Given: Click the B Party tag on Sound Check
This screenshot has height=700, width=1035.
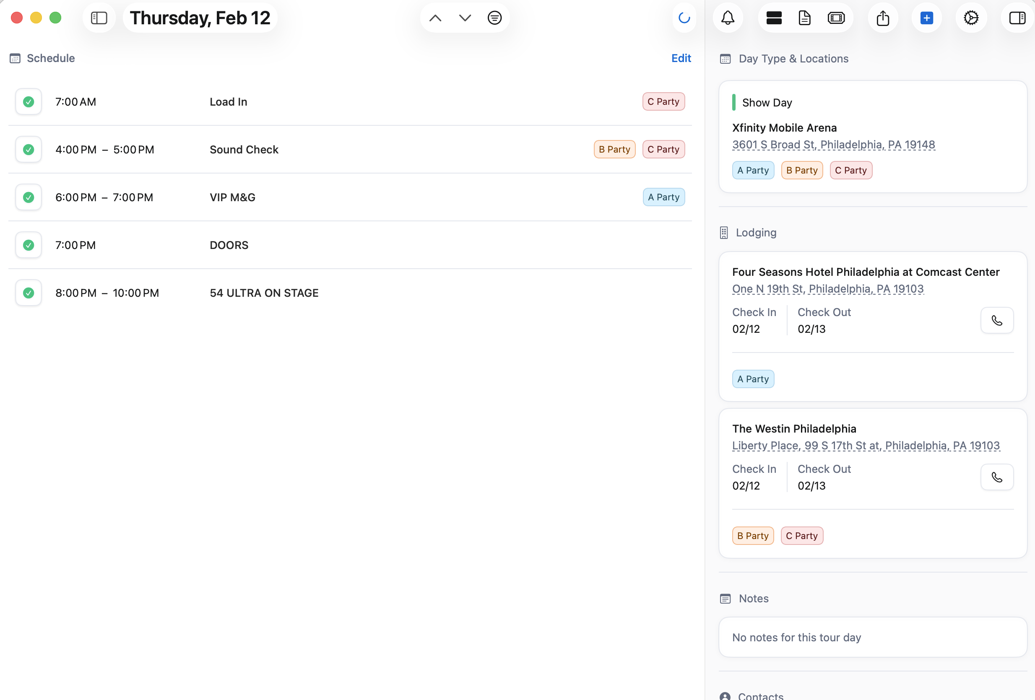Looking at the screenshot, I should [x=614, y=149].
